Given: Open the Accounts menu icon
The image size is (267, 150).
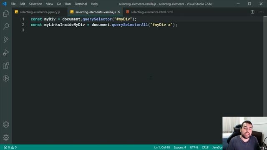Looking at the screenshot, I should click(6, 125).
